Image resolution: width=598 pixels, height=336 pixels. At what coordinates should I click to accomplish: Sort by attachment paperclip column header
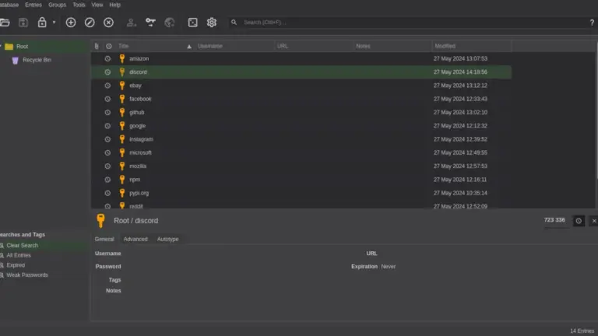(x=97, y=46)
